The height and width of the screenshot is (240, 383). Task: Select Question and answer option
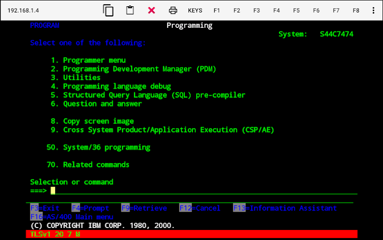pos(96,104)
